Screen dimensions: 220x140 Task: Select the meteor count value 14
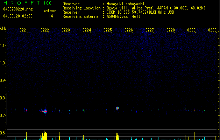51,16
